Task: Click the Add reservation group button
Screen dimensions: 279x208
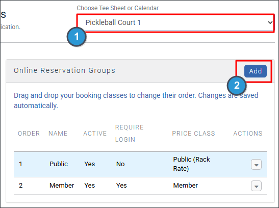Action: point(256,71)
